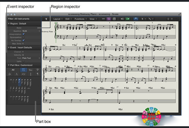The width and height of the screenshot is (189, 128).
Task: Select the linear view icon
Action: (x=103, y=19)
